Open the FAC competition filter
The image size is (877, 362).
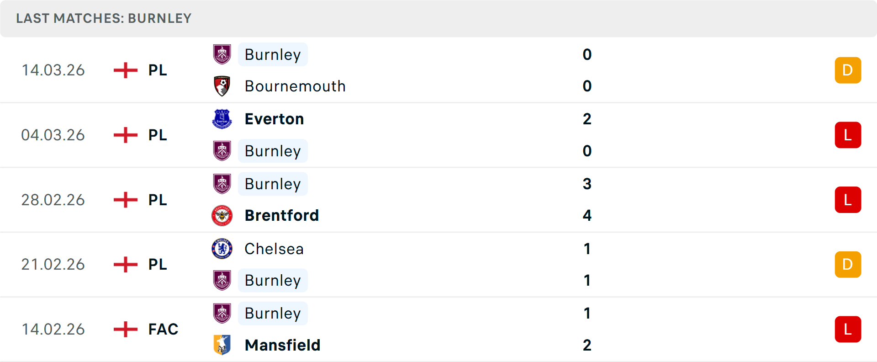coord(163,329)
